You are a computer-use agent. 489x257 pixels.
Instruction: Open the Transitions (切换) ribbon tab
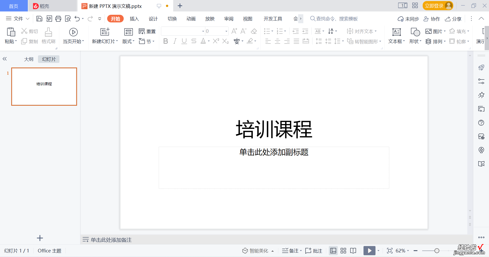172,19
